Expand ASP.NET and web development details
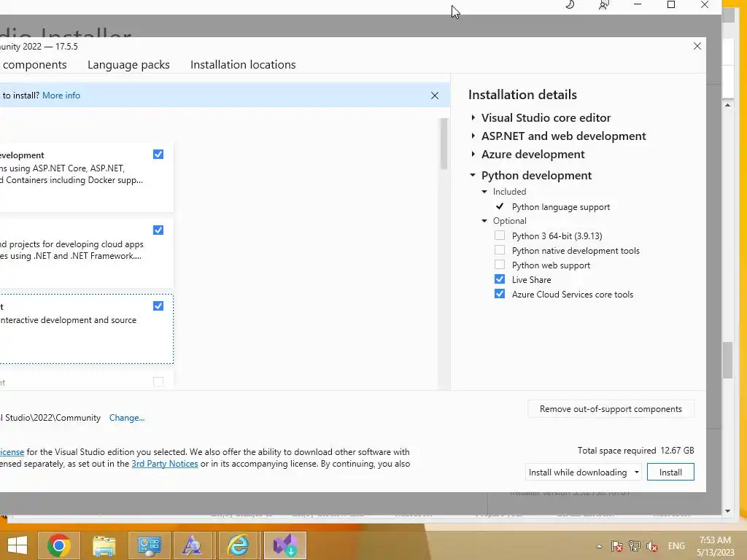The width and height of the screenshot is (747, 560). point(473,136)
